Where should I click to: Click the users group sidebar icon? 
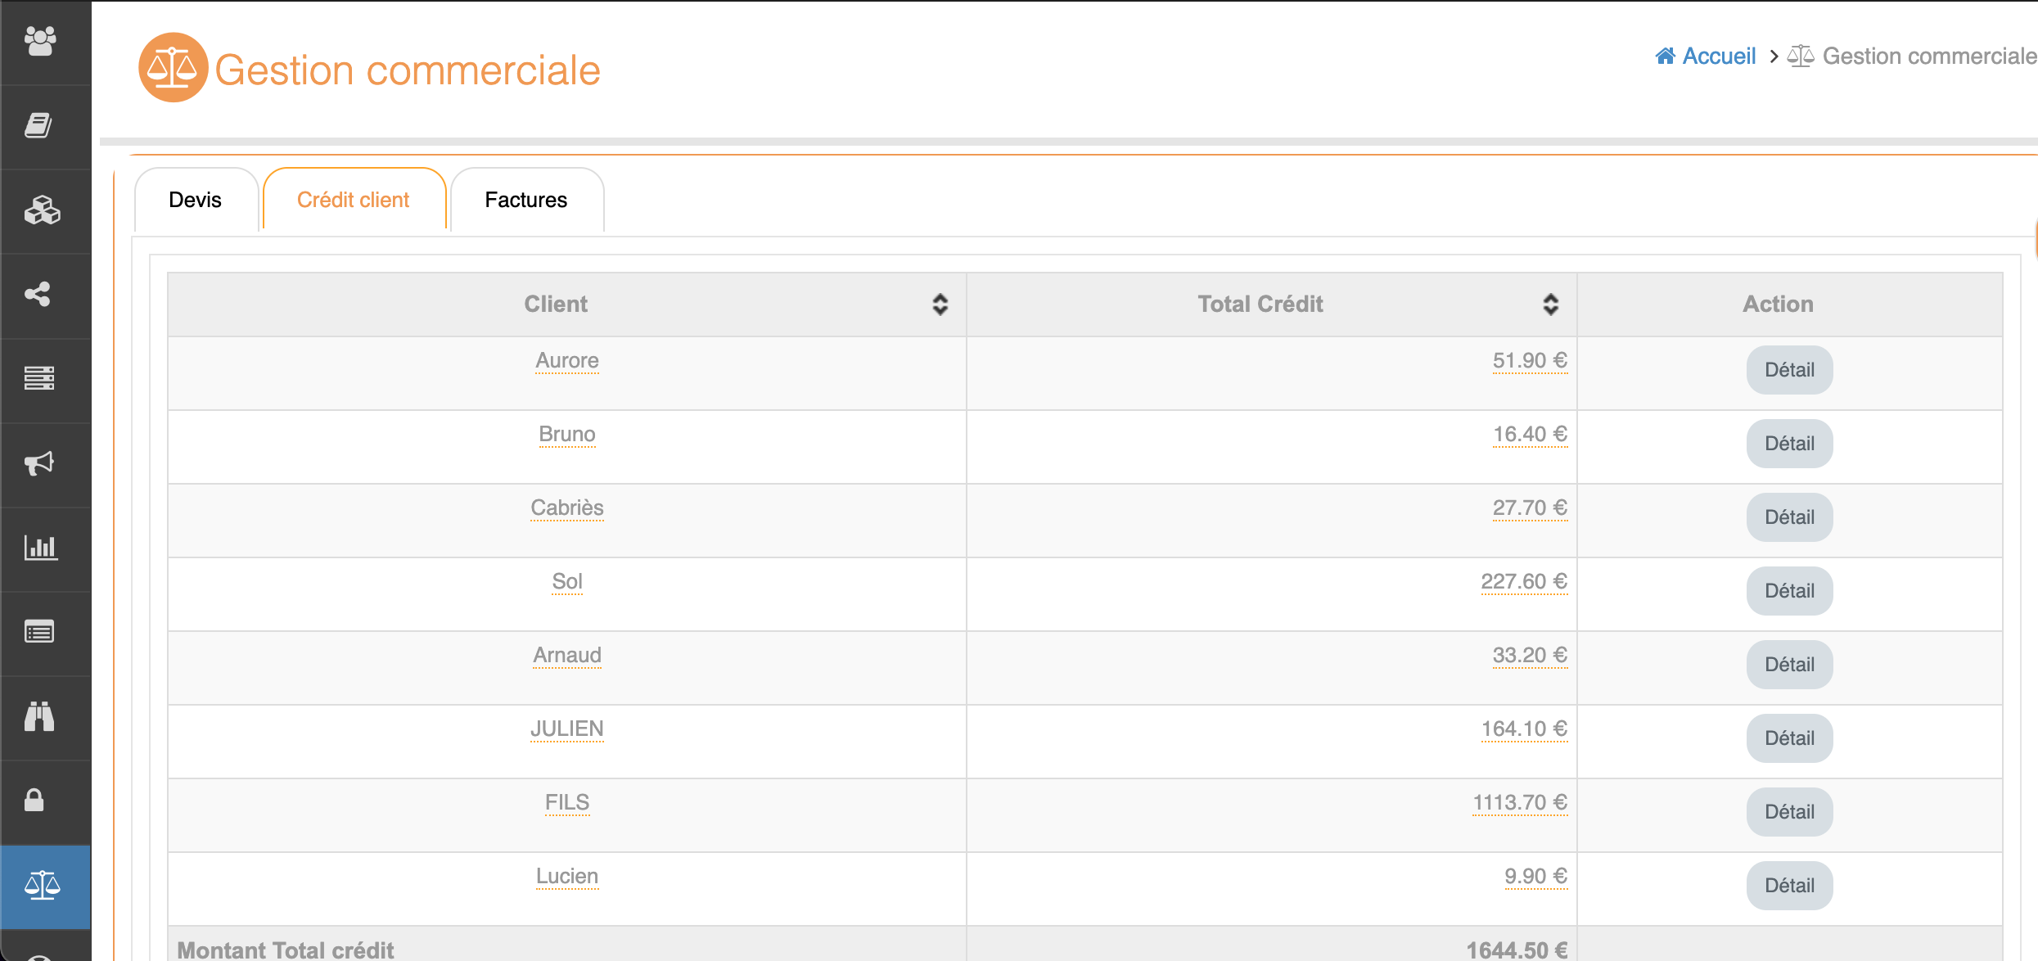(40, 41)
